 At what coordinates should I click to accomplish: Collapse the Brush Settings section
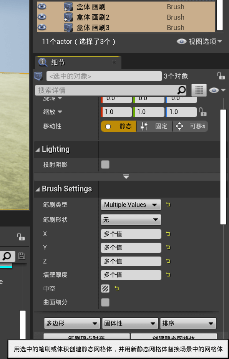(x=38, y=189)
